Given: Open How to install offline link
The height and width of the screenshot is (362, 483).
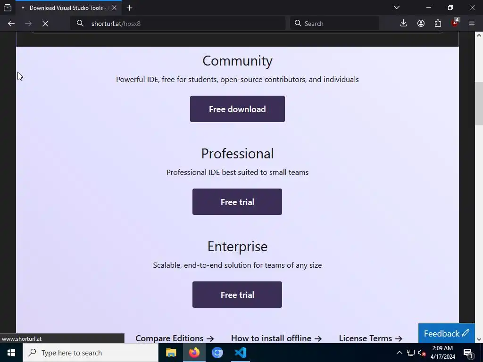Looking at the screenshot, I should pos(276,338).
